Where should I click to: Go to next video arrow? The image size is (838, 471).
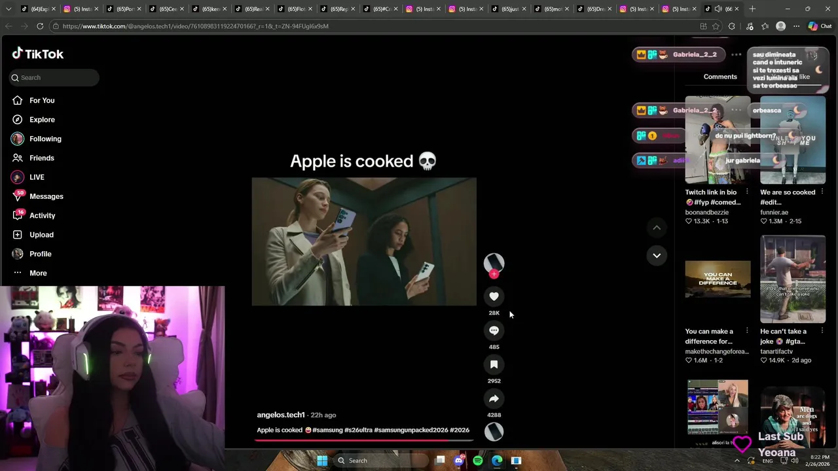(x=657, y=255)
